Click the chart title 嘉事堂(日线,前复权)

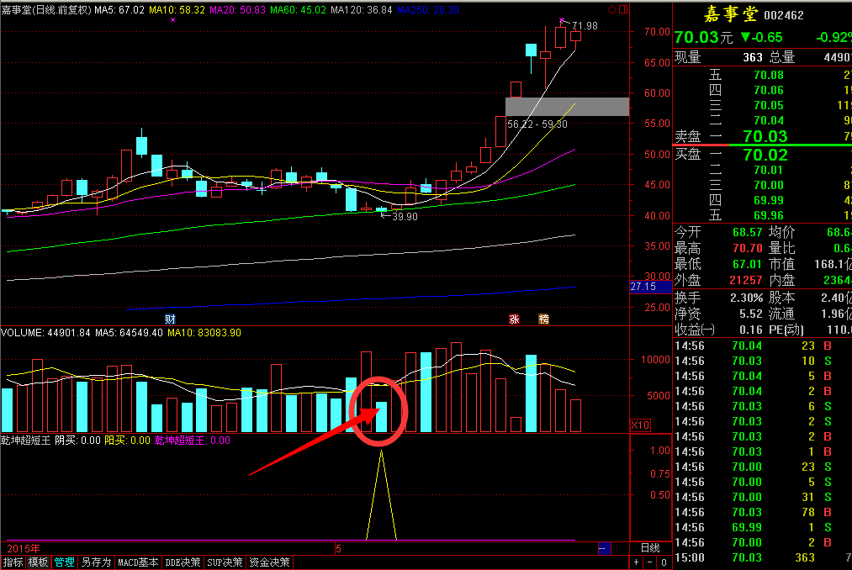pos(46,10)
